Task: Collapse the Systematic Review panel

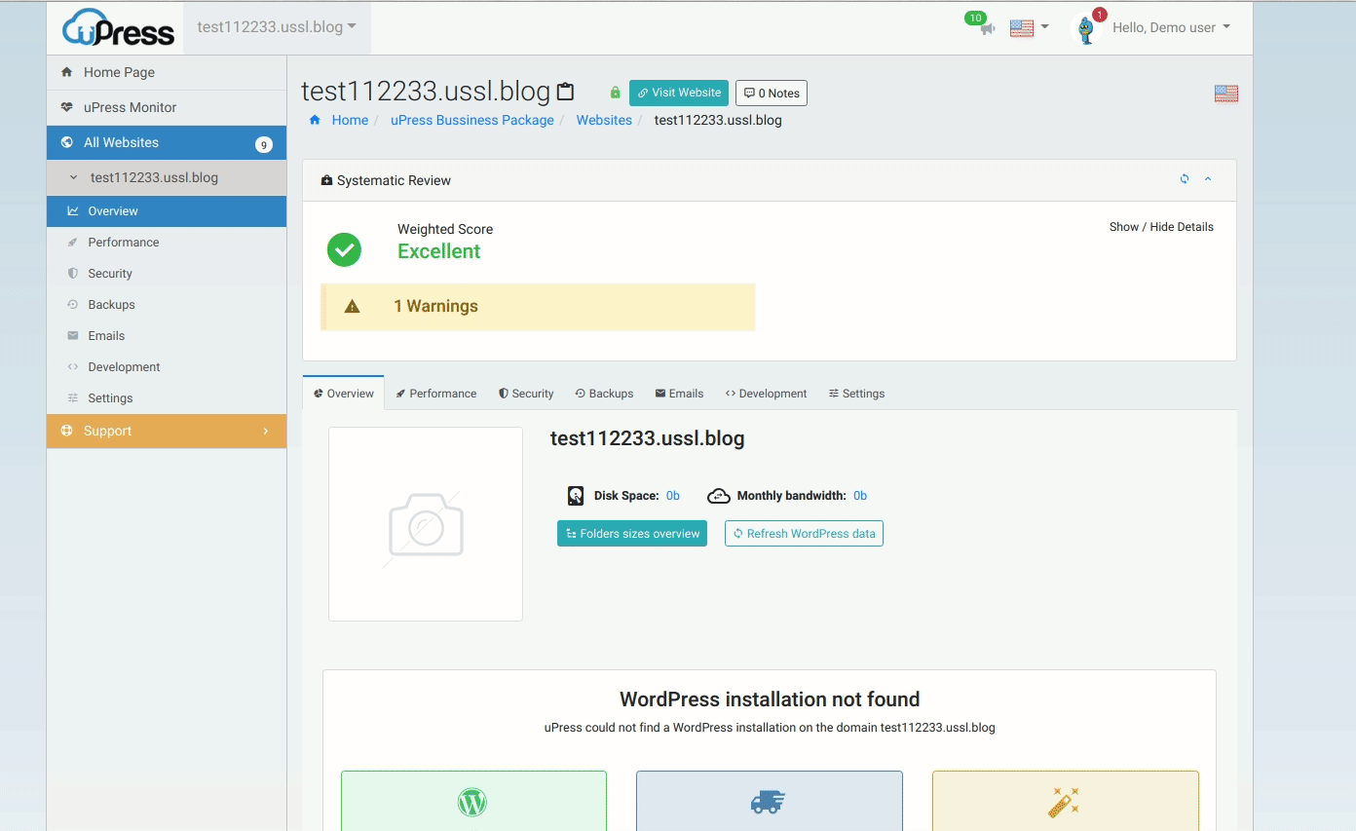Action: (1208, 179)
